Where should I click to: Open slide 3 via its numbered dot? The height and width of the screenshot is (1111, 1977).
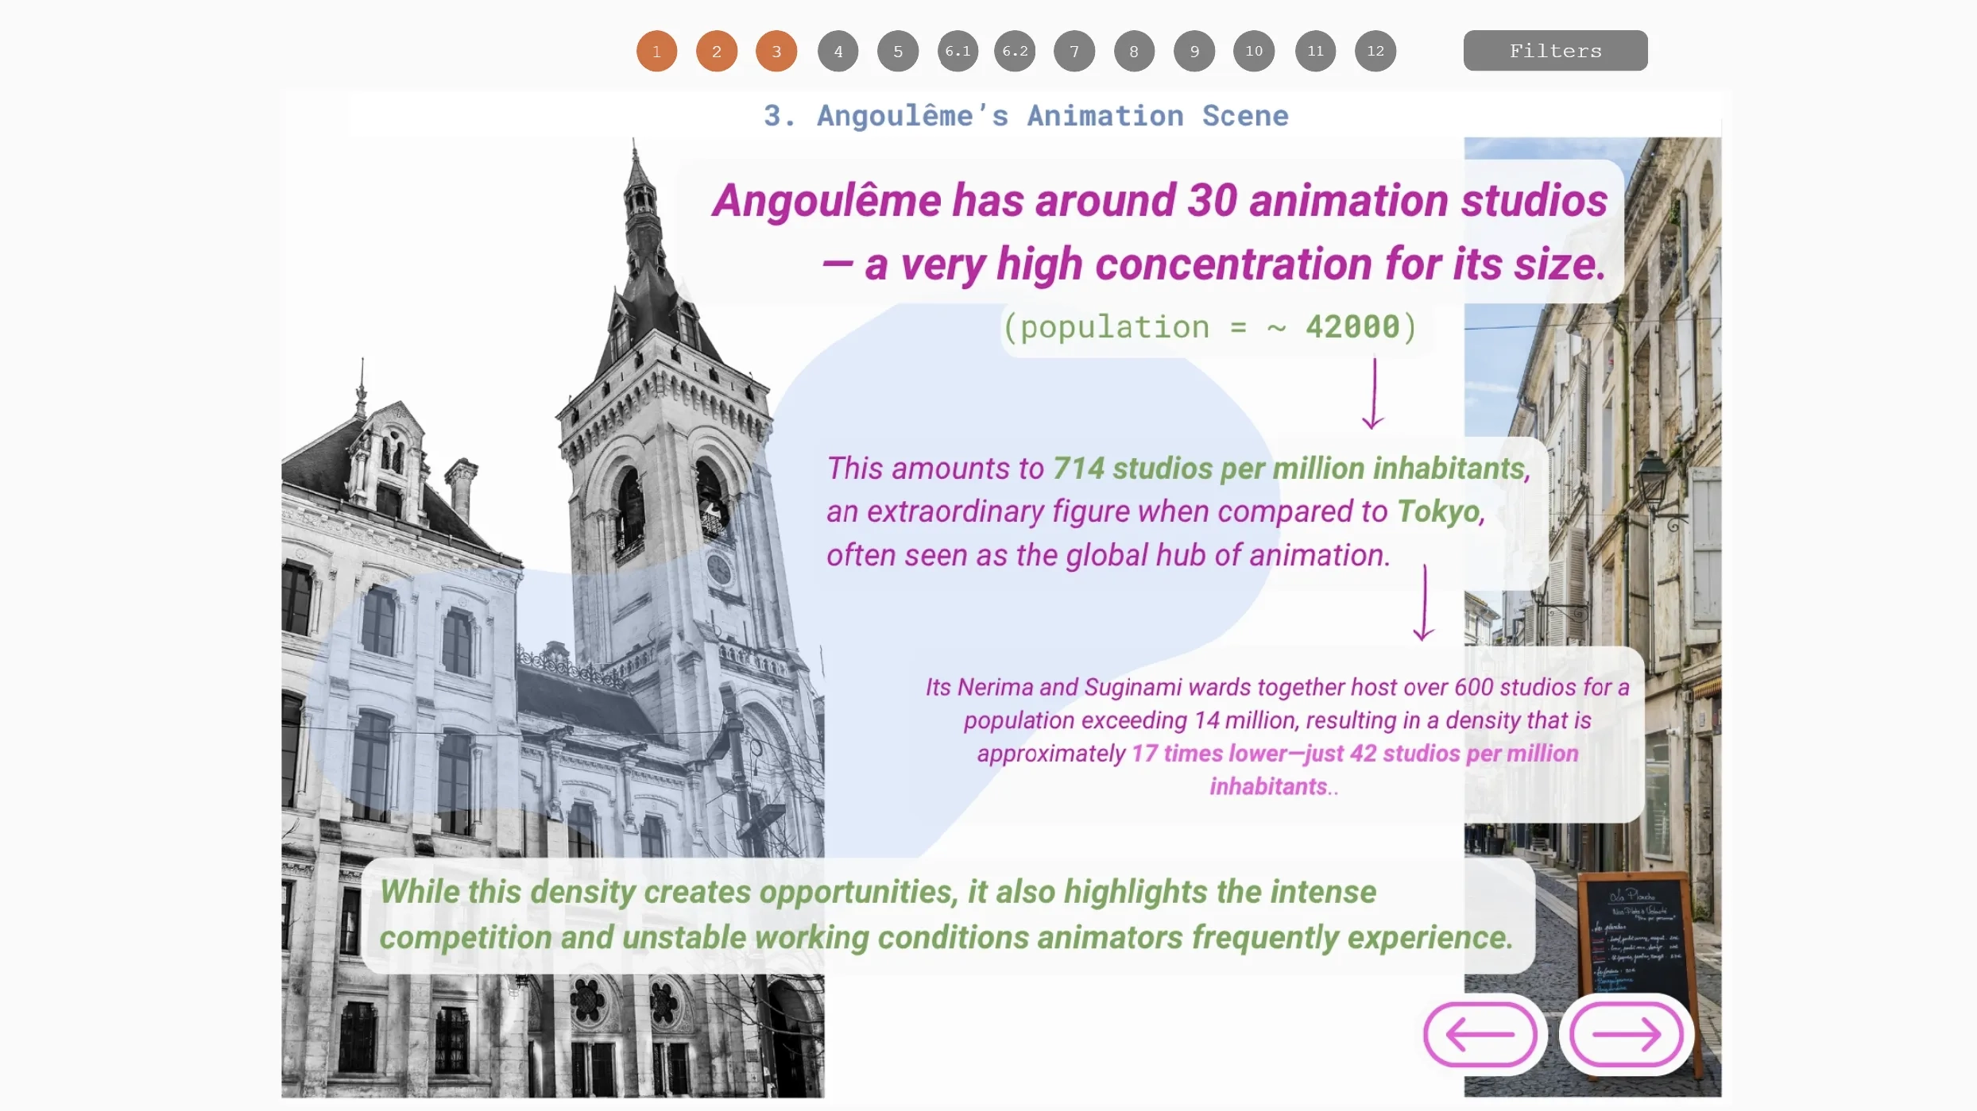click(776, 51)
